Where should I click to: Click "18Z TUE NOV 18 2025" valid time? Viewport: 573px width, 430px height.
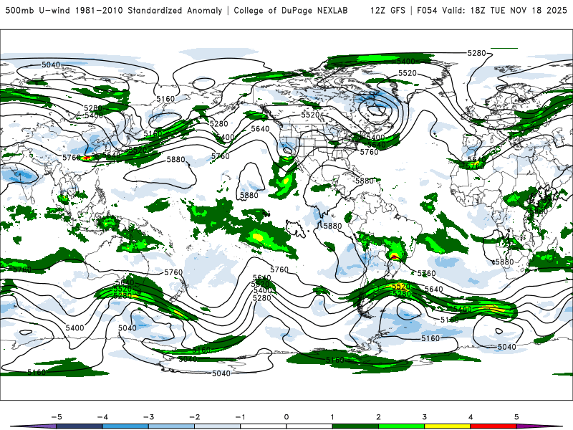click(x=519, y=10)
